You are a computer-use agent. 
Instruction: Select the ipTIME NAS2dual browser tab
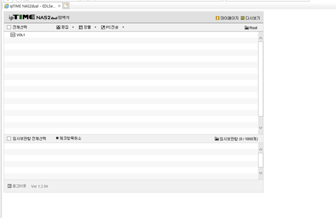pos(33,6)
